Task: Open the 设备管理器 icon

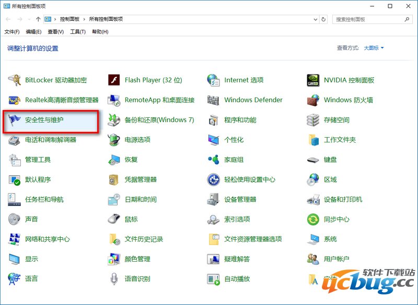Action: tap(213, 199)
